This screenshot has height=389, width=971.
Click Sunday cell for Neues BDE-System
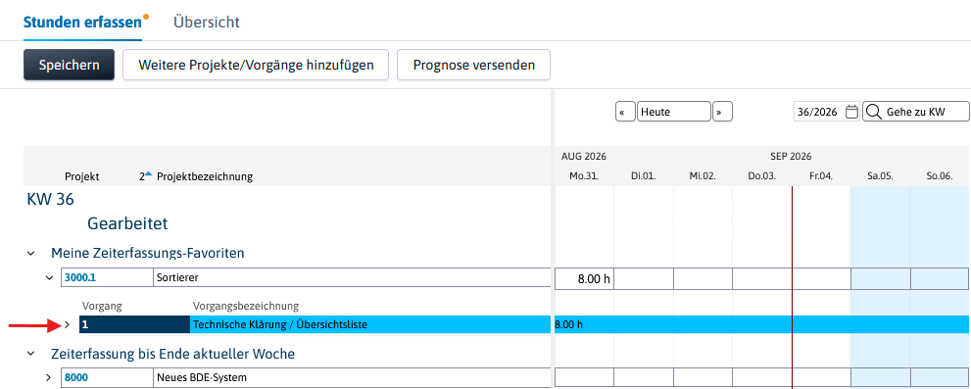pyautogui.click(x=940, y=376)
